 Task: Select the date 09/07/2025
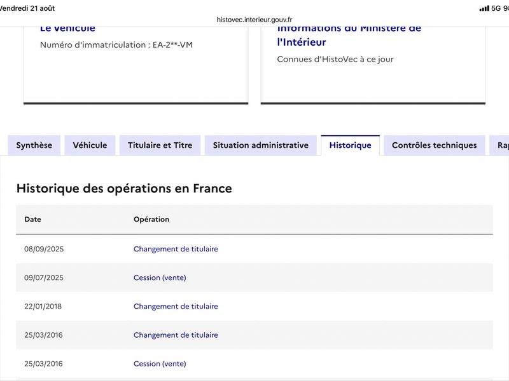coord(44,277)
